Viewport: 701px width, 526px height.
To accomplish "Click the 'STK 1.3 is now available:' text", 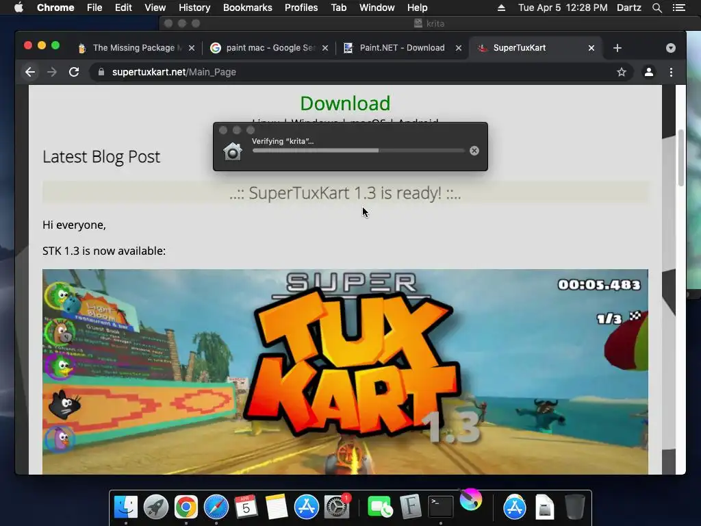I will pos(104,251).
